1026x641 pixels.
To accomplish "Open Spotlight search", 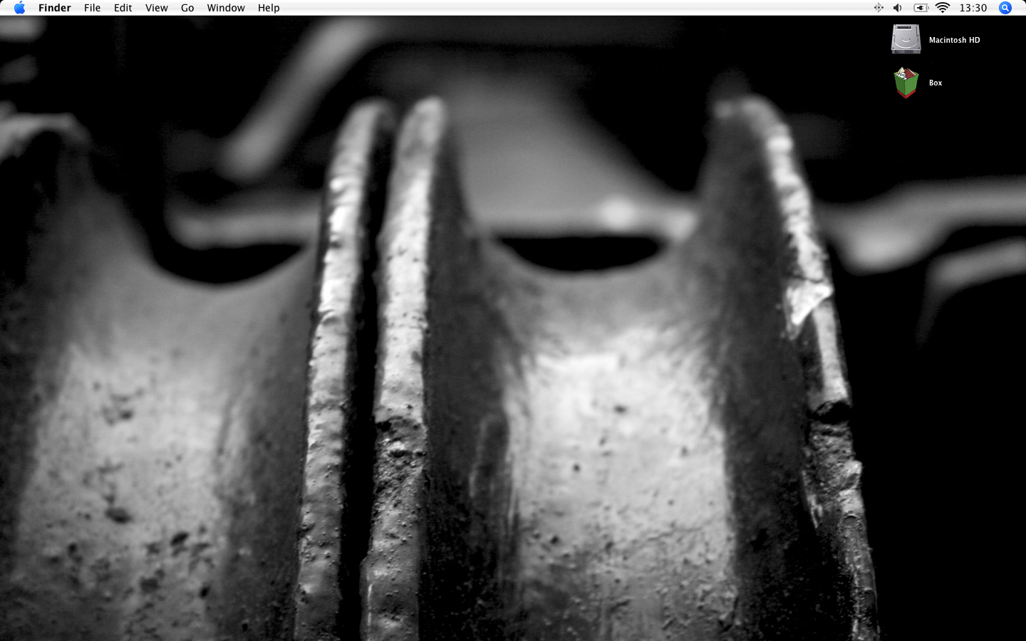I will [x=1005, y=8].
